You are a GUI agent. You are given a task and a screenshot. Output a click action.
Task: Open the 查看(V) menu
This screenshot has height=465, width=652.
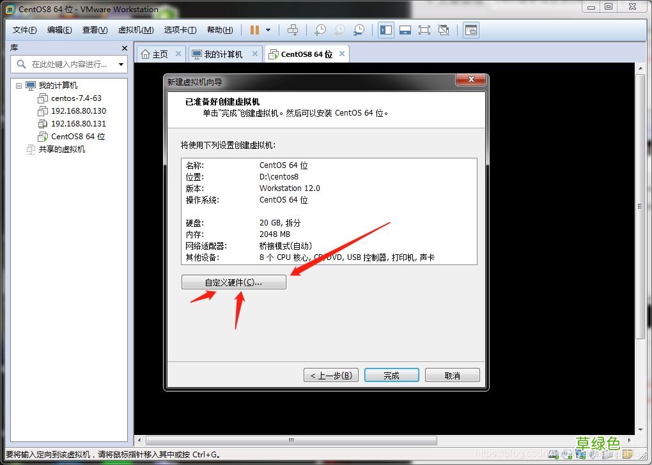point(95,30)
